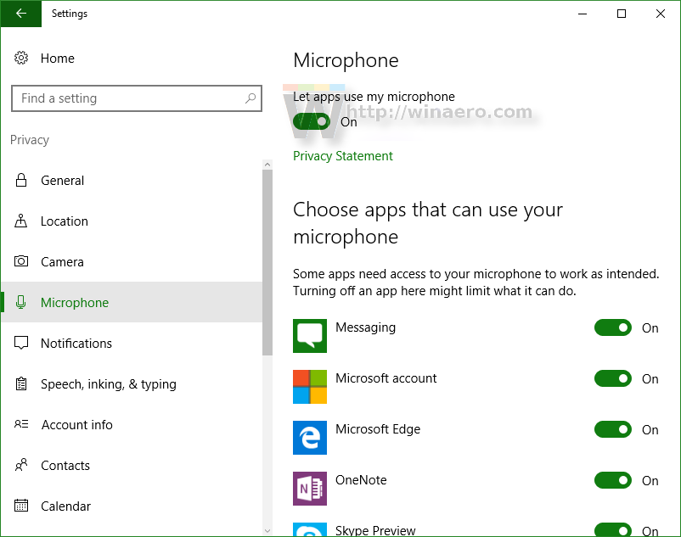Open Home via gear icon
Image resolution: width=681 pixels, height=537 pixels.
tap(21, 58)
